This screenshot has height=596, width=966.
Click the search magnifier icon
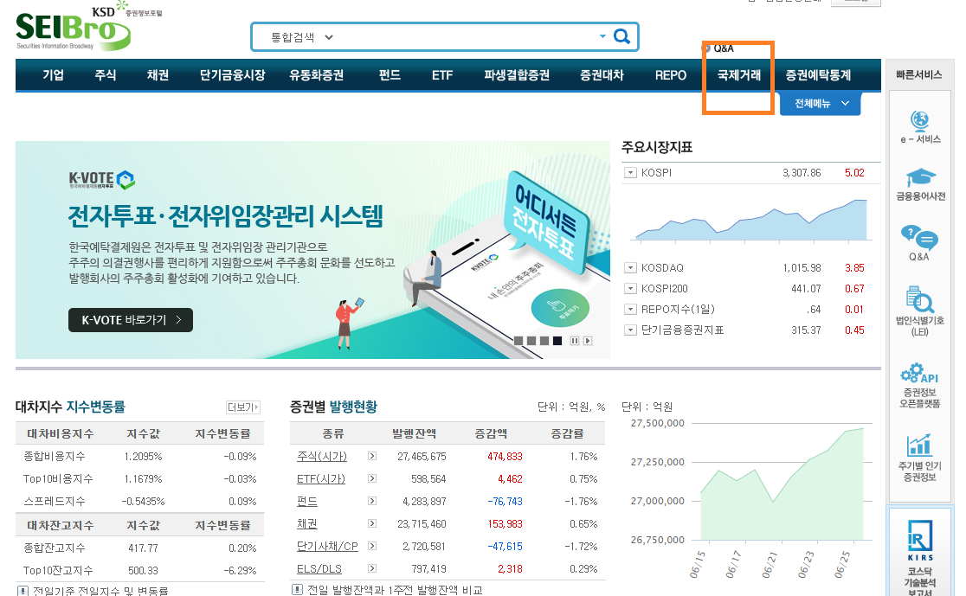click(x=621, y=37)
